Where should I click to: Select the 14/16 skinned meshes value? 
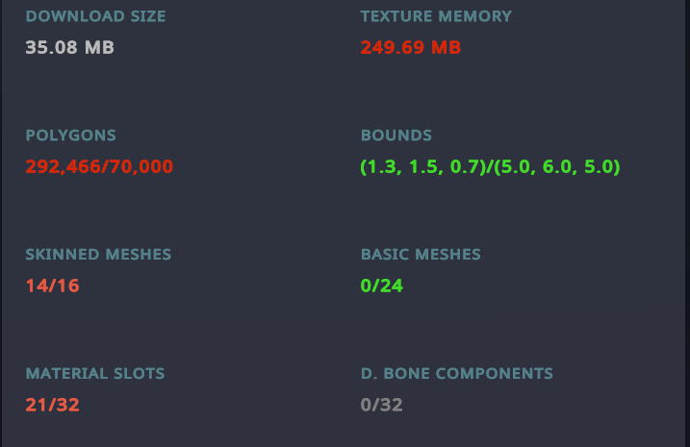[52, 286]
